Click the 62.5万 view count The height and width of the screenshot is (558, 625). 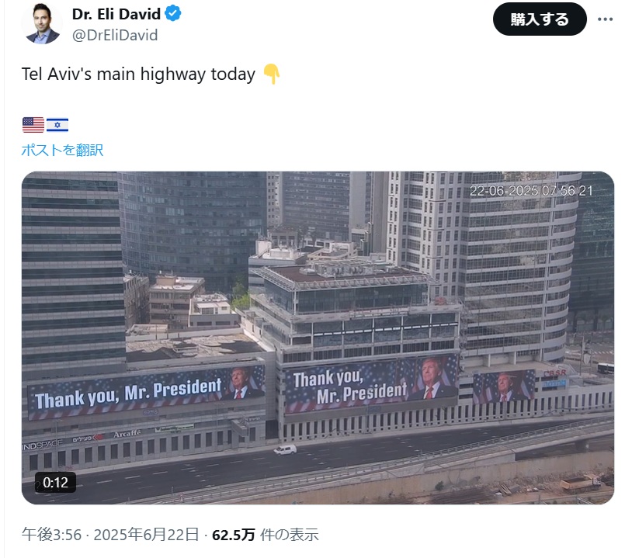(x=233, y=535)
